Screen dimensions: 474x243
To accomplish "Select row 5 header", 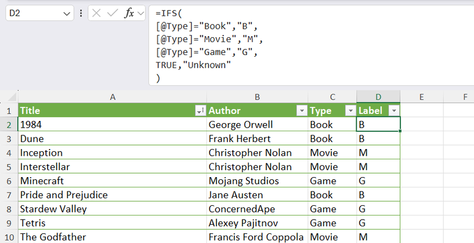I will click(x=9, y=167).
